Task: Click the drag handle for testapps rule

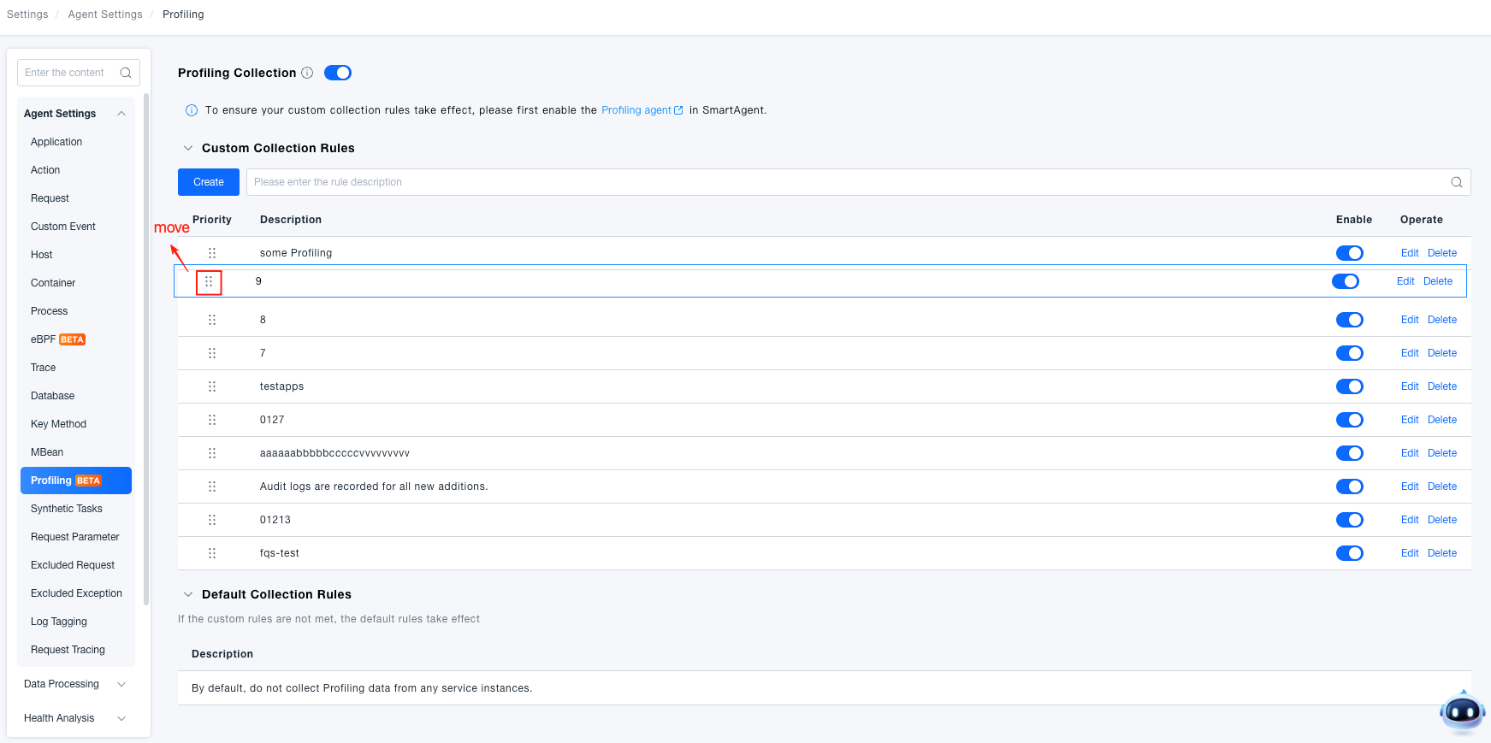Action: coord(212,386)
